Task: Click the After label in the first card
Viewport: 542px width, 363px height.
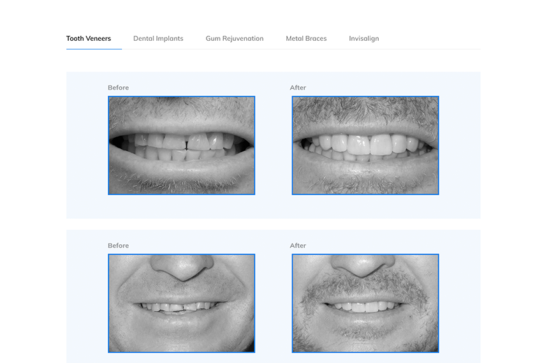Action: click(298, 87)
